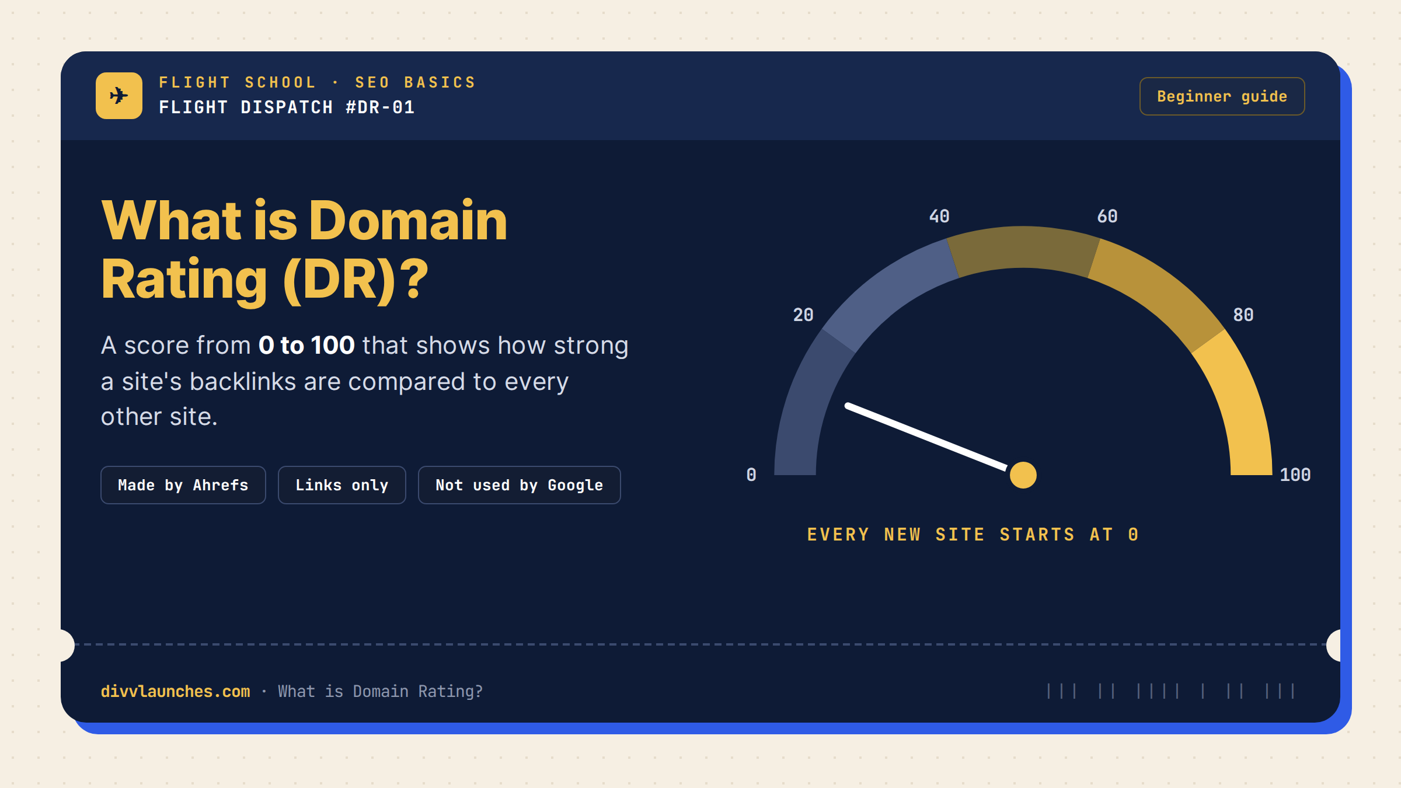
Task: Click the gauge label "40"
Action: tap(939, 217)
